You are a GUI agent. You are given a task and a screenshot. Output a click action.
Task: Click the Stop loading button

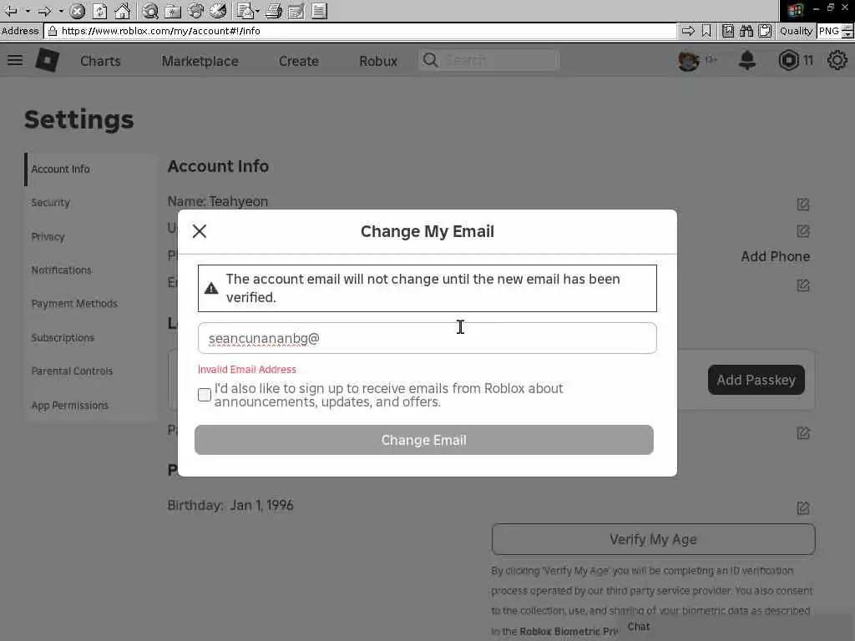coord(78,11)
